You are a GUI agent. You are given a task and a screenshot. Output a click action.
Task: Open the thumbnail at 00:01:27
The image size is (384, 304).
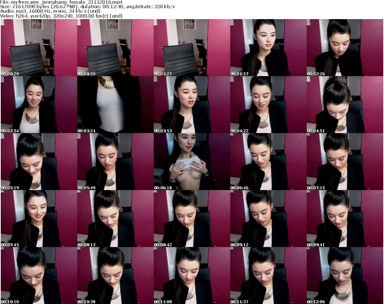point(192,48)
